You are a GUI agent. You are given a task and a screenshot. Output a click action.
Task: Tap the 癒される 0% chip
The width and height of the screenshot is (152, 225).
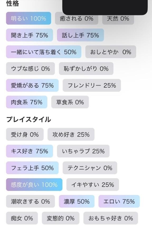tap(77, 19)
